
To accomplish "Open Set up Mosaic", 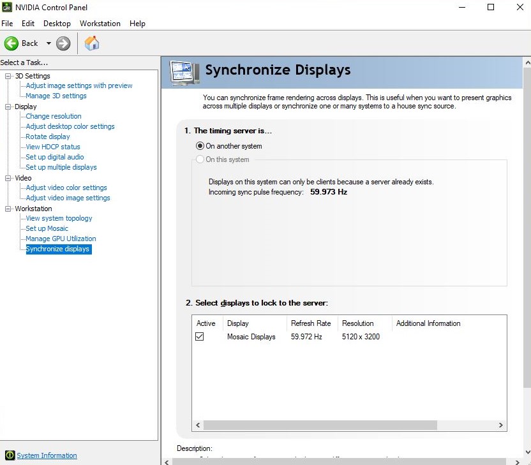I will [47, 228].
